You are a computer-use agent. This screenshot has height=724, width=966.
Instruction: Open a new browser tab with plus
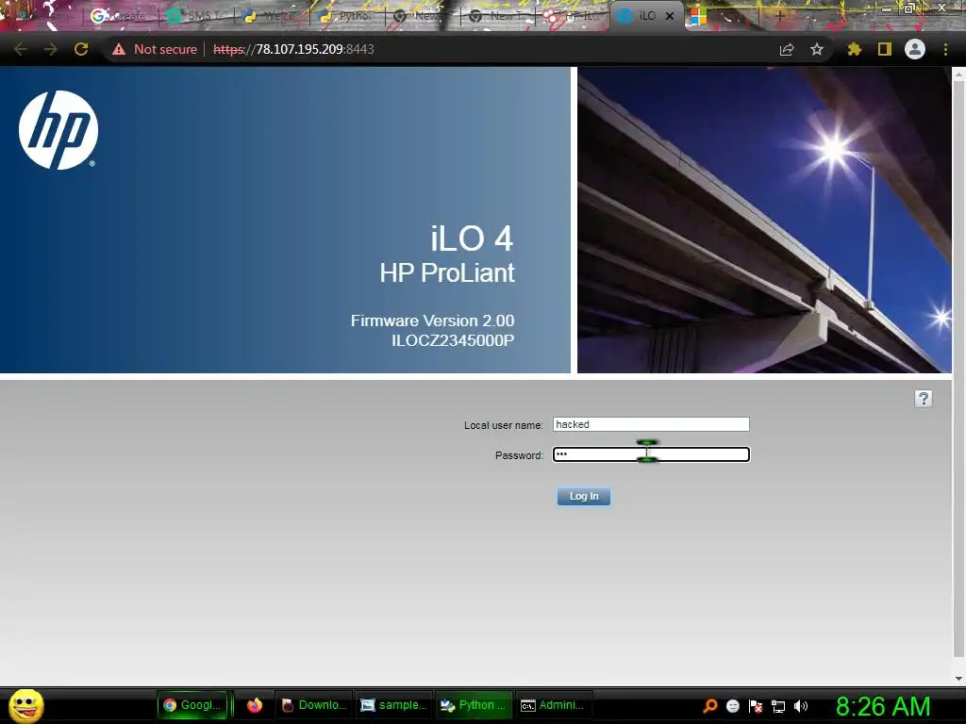click(x=779, y=16)
